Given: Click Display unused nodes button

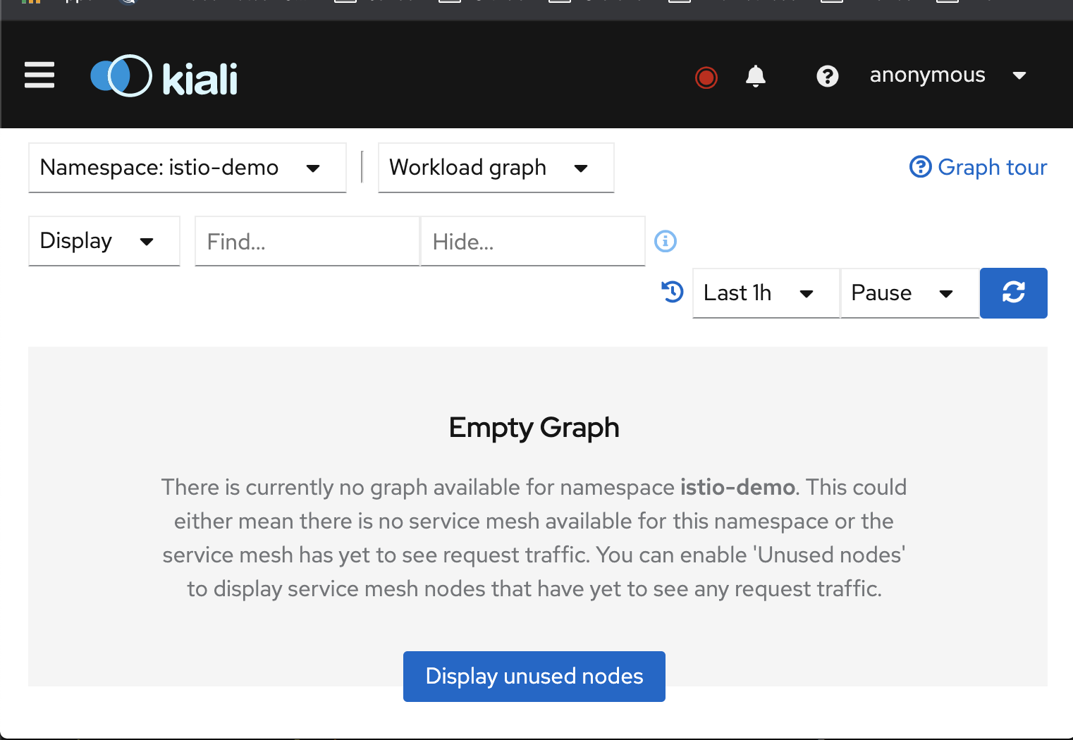Looking at the screenshot, I should [x=534, y=677].
